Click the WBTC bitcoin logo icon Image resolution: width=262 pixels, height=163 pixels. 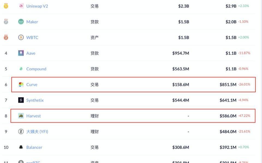click(x=21, y=38)
